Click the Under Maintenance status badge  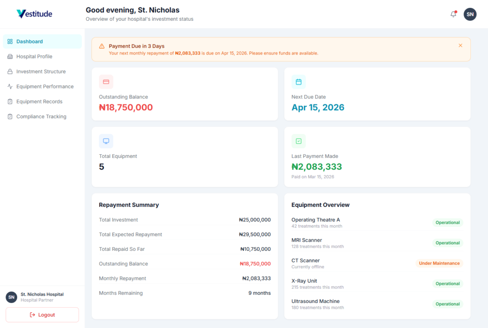coord(439,263)
